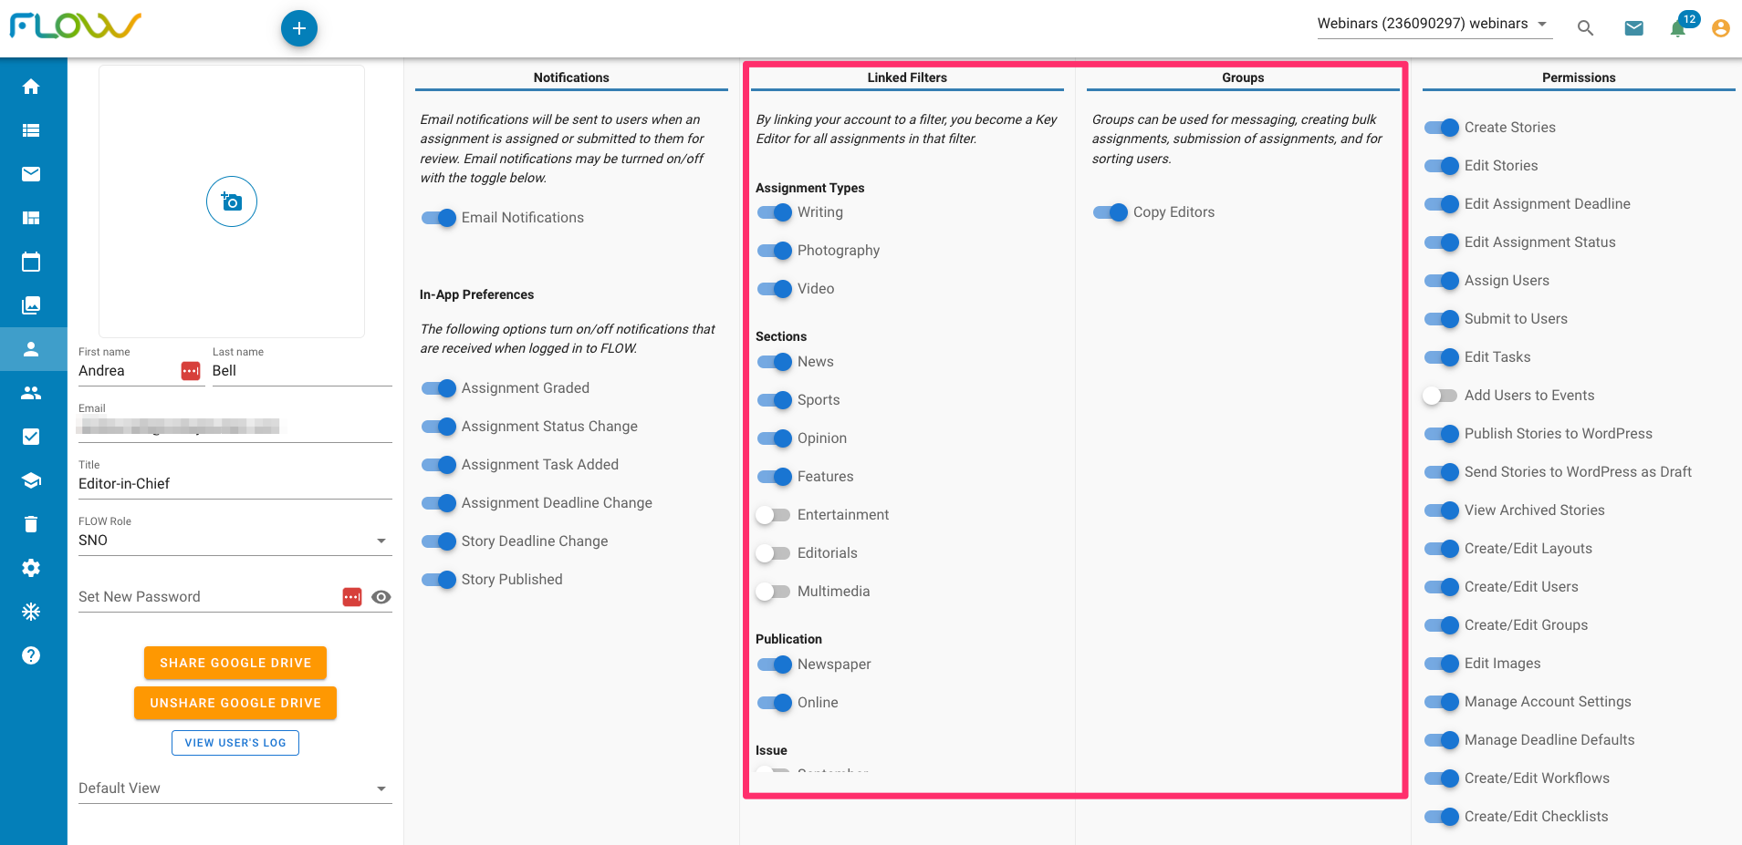Screen dimensions: 1742x845
Task: Click the VIEW USER'S LOG button
Action: (x=235, y=743)
